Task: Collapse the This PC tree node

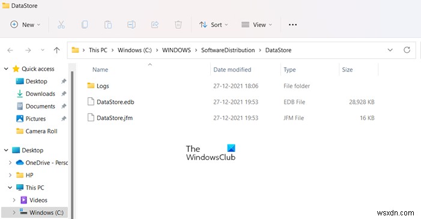Action: pos(10,188)
